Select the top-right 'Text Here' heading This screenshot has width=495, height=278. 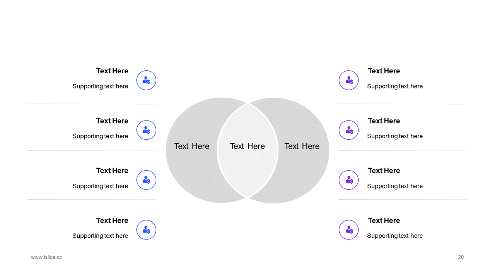pyautogui.click(x=384, y=71)
